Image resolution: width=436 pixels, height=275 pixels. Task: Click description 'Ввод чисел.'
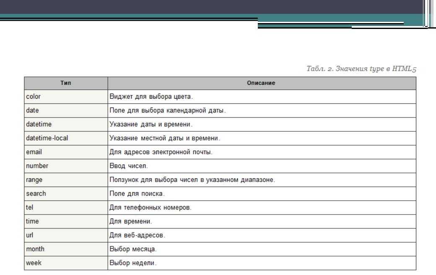click(129, 166)
